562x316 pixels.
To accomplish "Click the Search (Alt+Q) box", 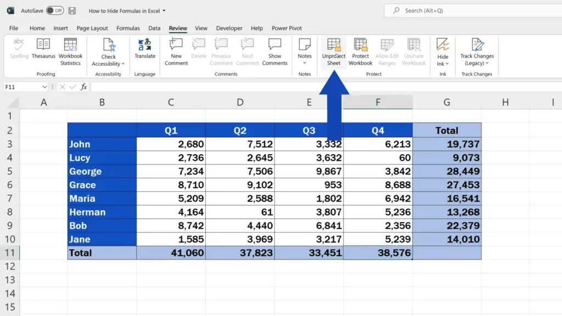I will point(473,11).
